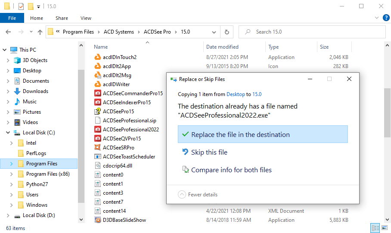
Task: Open the recent locations dropdown arrow
Action: 31,32
